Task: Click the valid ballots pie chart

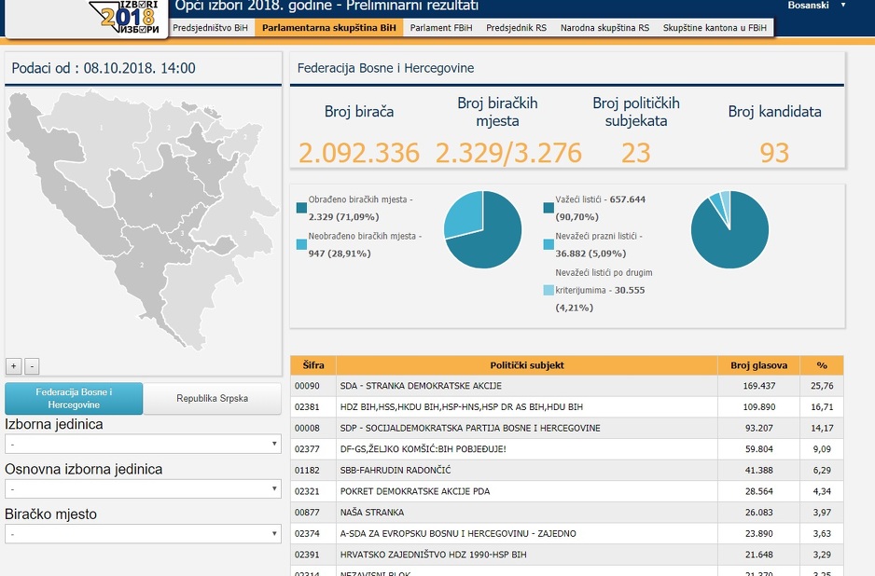Action: (729, 229)
